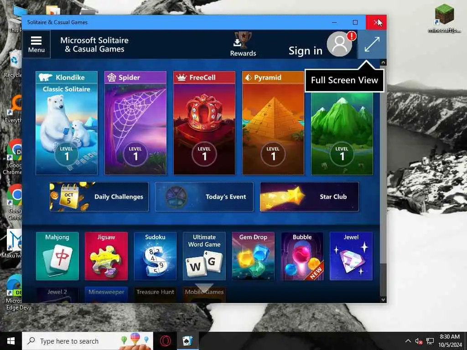This screenshot has width=467, height=350.
Task: Open the Pyramid game tile
Action: point(273,123)
